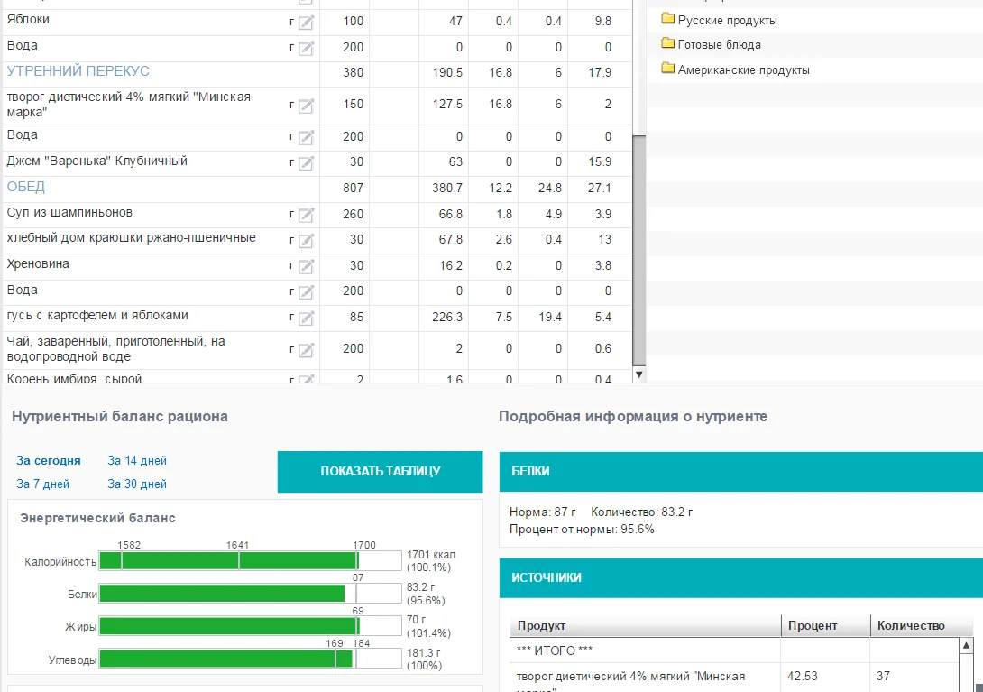Edit хлебный дом краюшки amount

click(x=306, y=240)
